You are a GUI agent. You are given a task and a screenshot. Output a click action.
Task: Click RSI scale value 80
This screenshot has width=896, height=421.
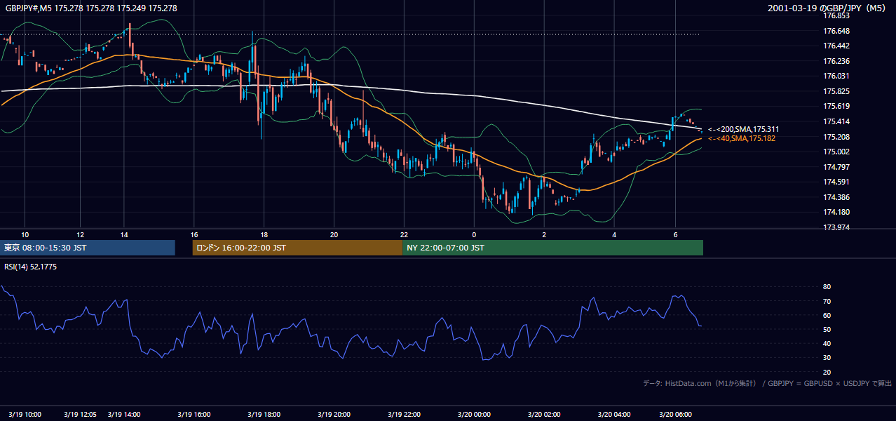click(827, 287)
